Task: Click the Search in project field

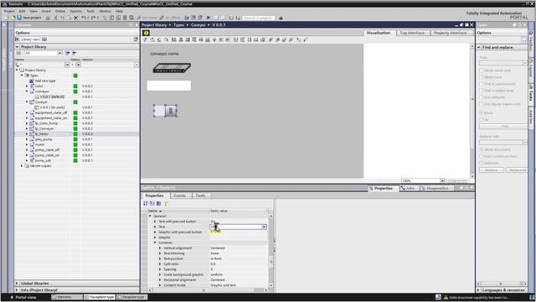Action: (x=259, y=18)
